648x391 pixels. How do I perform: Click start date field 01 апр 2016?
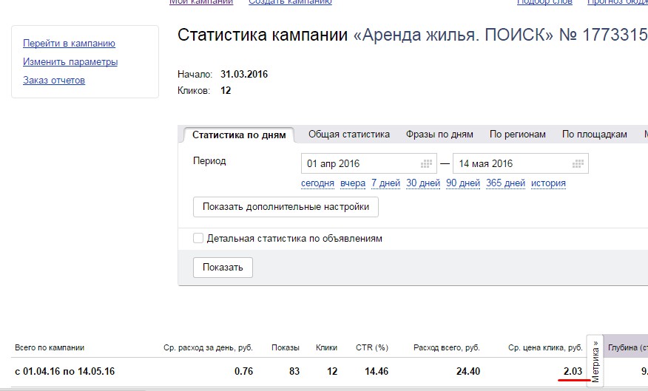(359, 163)
